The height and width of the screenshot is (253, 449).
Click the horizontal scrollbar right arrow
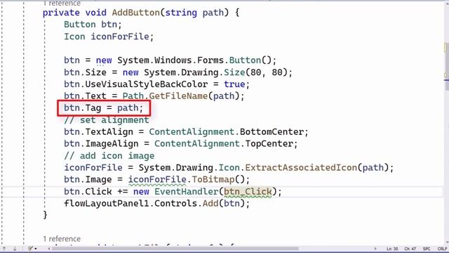(375, 249)
